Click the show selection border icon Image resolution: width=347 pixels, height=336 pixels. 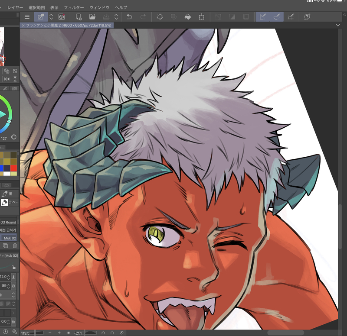[246, 17]
